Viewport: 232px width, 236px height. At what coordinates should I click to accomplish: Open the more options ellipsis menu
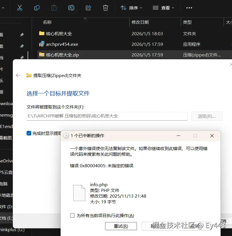(x=189, y=8)
